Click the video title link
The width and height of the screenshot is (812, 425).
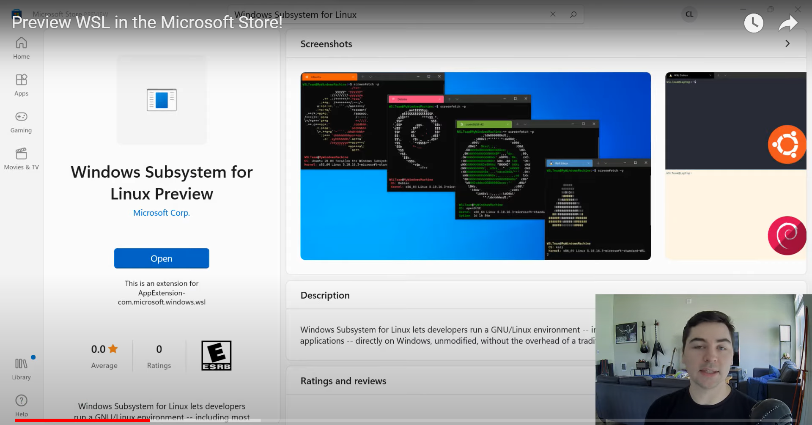click(x=147, y=22)
